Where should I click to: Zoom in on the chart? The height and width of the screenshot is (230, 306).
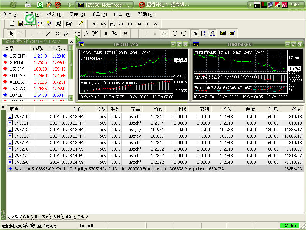click(x=175, y=33)
